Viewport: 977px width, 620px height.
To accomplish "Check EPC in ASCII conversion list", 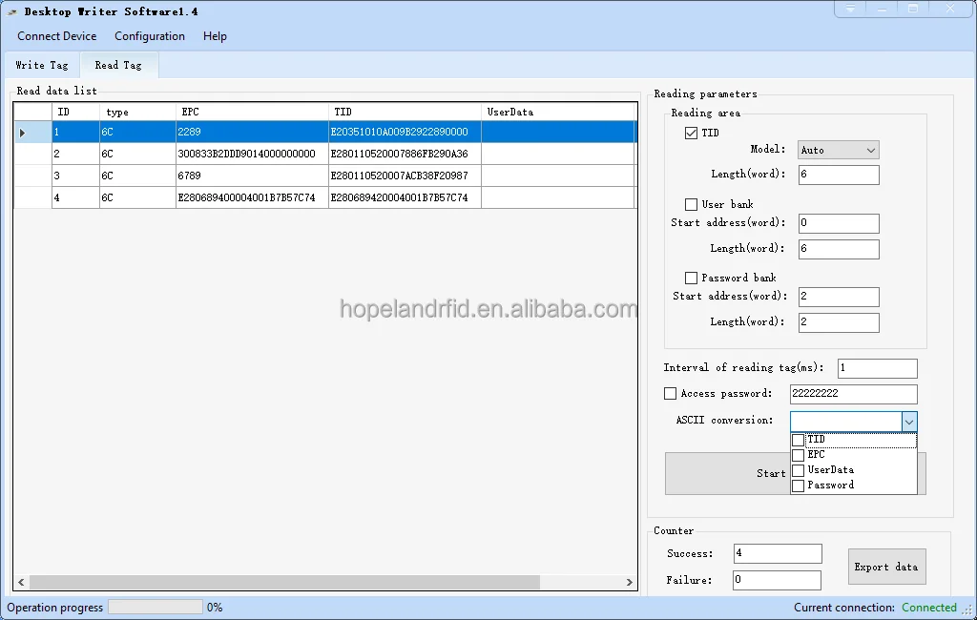I will point(799,455).
